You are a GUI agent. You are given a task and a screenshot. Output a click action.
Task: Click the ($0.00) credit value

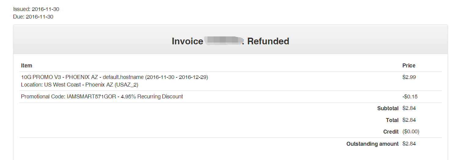[411, 132]
